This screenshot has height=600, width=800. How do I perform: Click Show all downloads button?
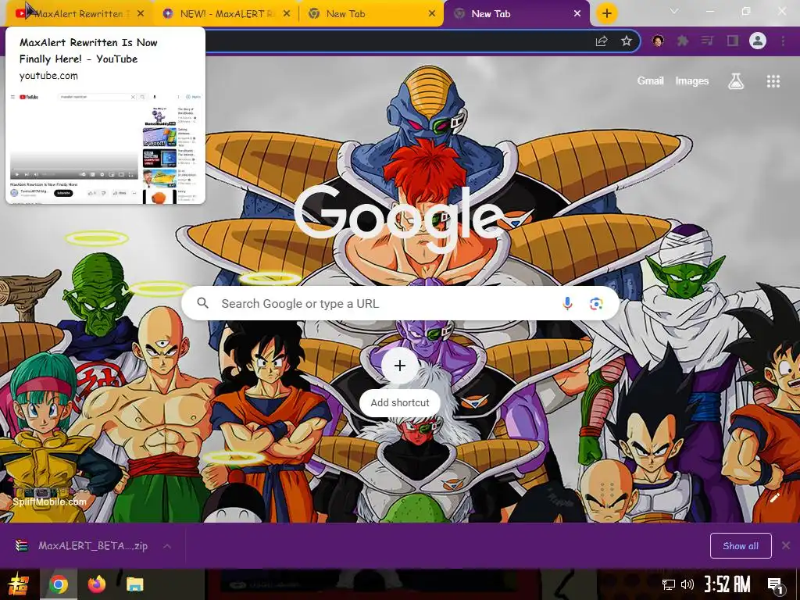[x=741, y=546]
